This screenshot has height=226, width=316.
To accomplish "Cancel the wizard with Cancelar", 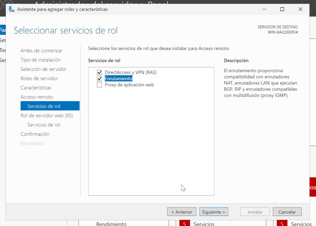I will 287,212.
